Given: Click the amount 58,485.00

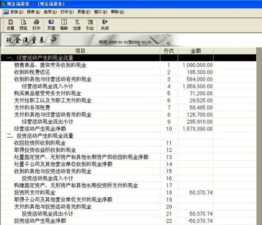Looking at the screenshot, I should [201, 108].
